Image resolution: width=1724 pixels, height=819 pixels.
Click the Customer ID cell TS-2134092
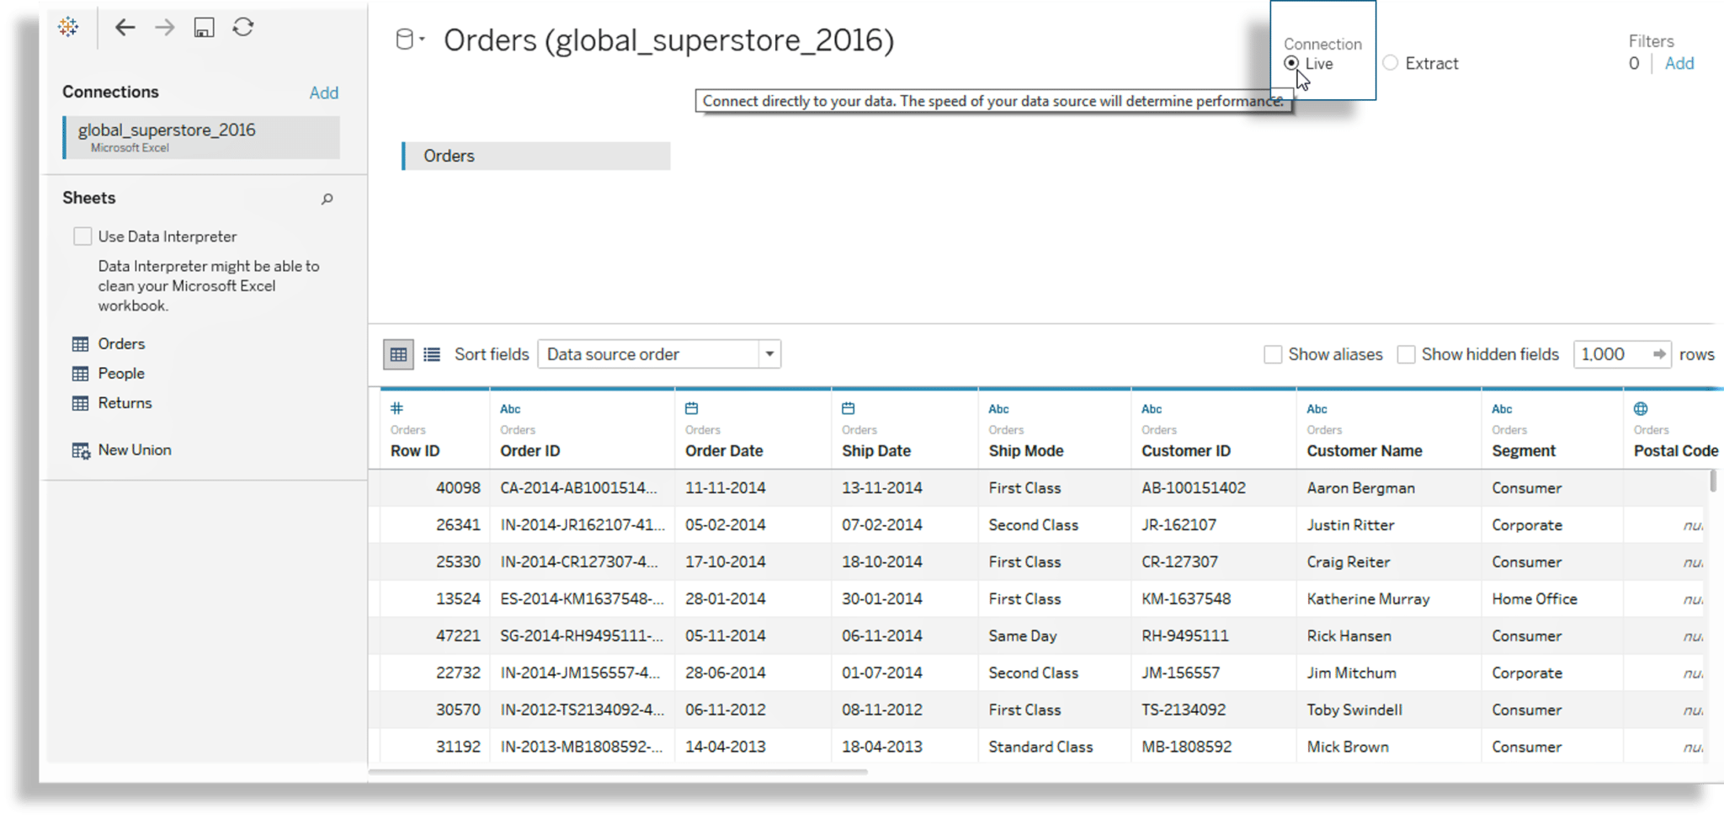[1183, 710]
